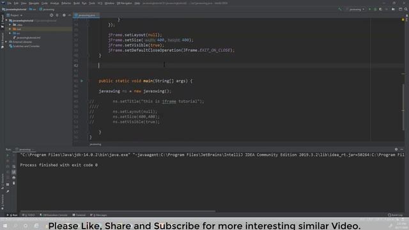
Task: Open the Windows Start button
Action: pos(5,226)
